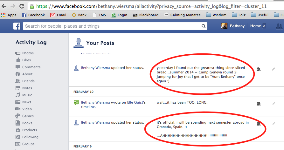This screenshot has width=284, height=150.
Task: Click the Facebook search input field
Action: pos(111,26)
